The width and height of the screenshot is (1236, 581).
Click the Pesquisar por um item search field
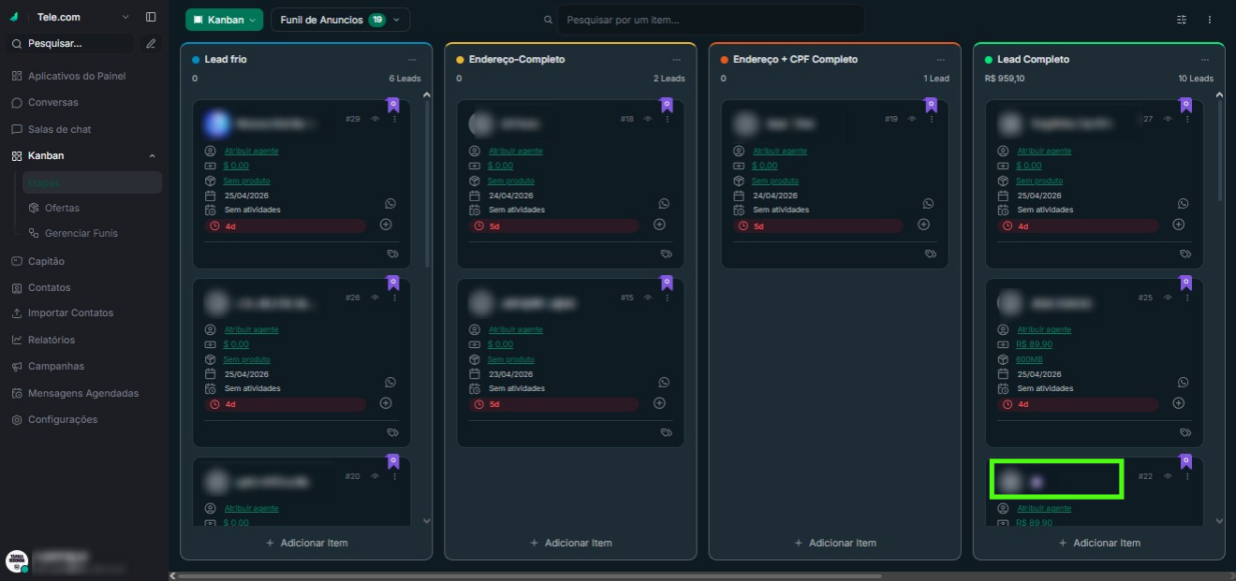[x=712, y=19]
